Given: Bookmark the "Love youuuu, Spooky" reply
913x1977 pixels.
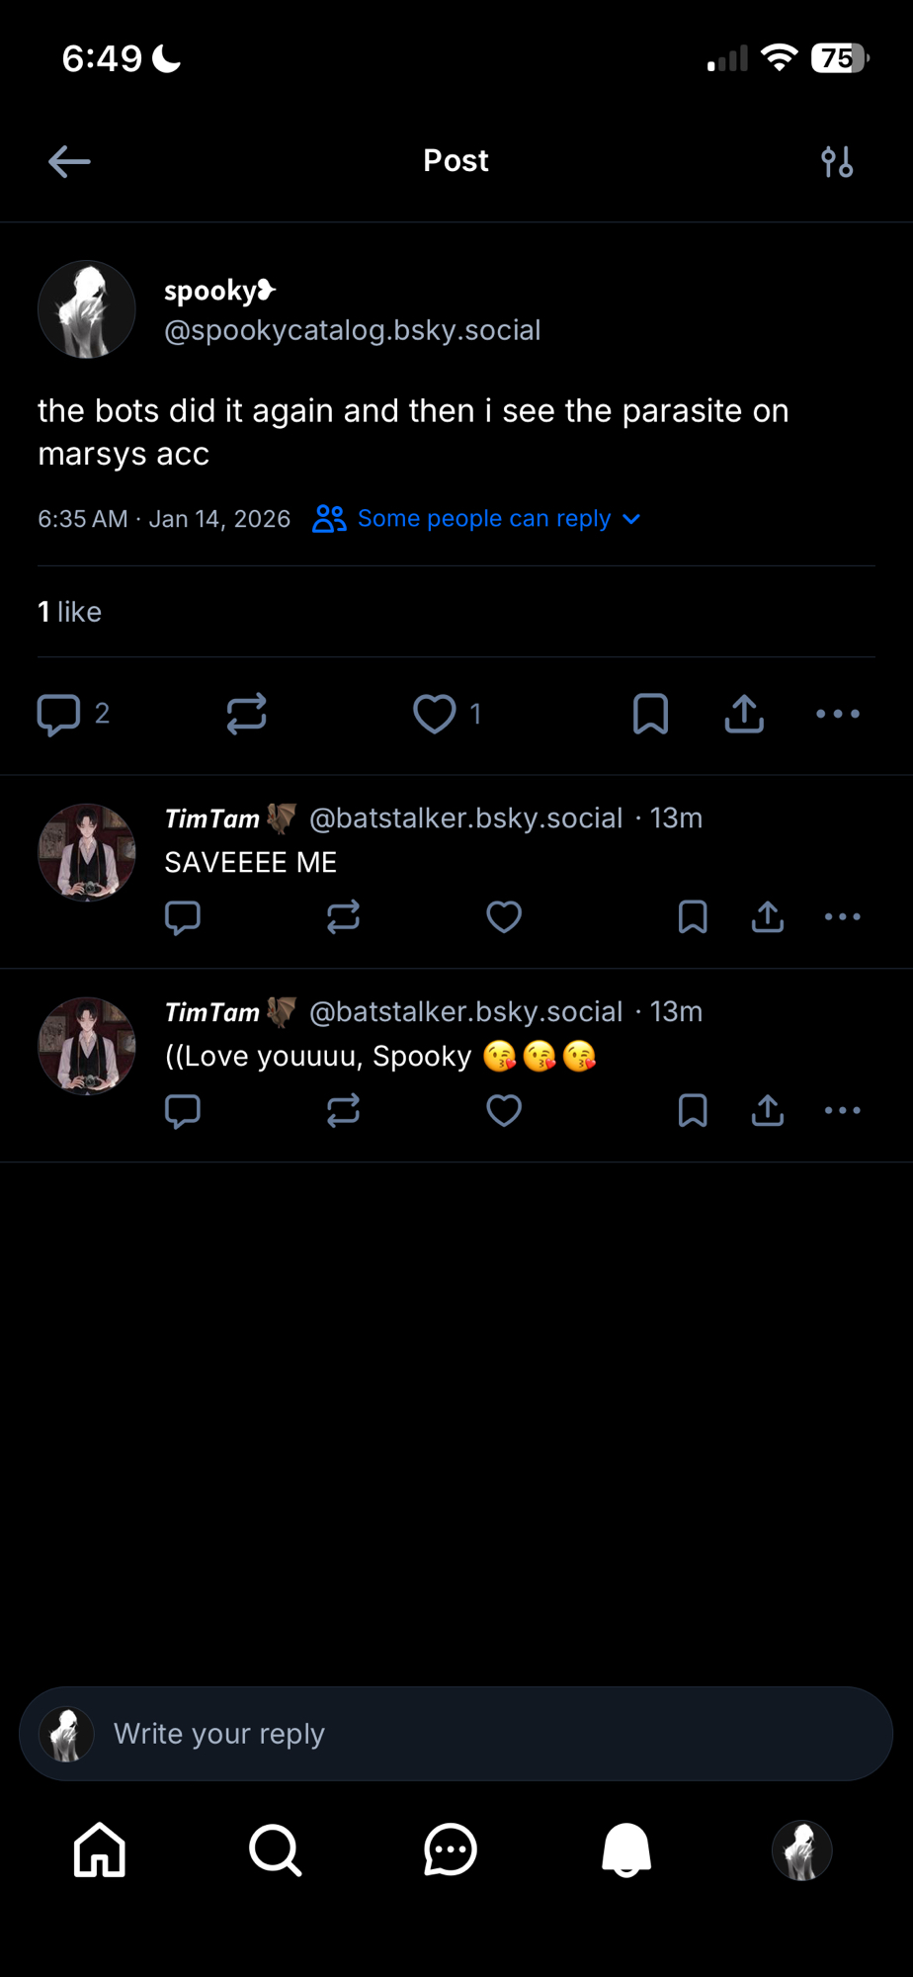Looking at the screenshot, I should (x=693, y=1111).
